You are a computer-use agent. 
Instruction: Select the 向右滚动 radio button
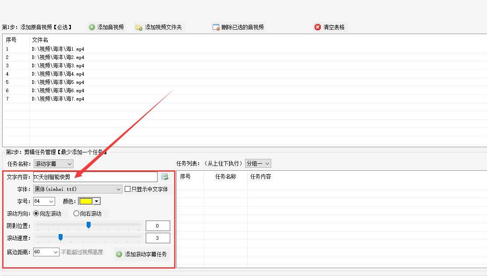(x=76, y=214)
